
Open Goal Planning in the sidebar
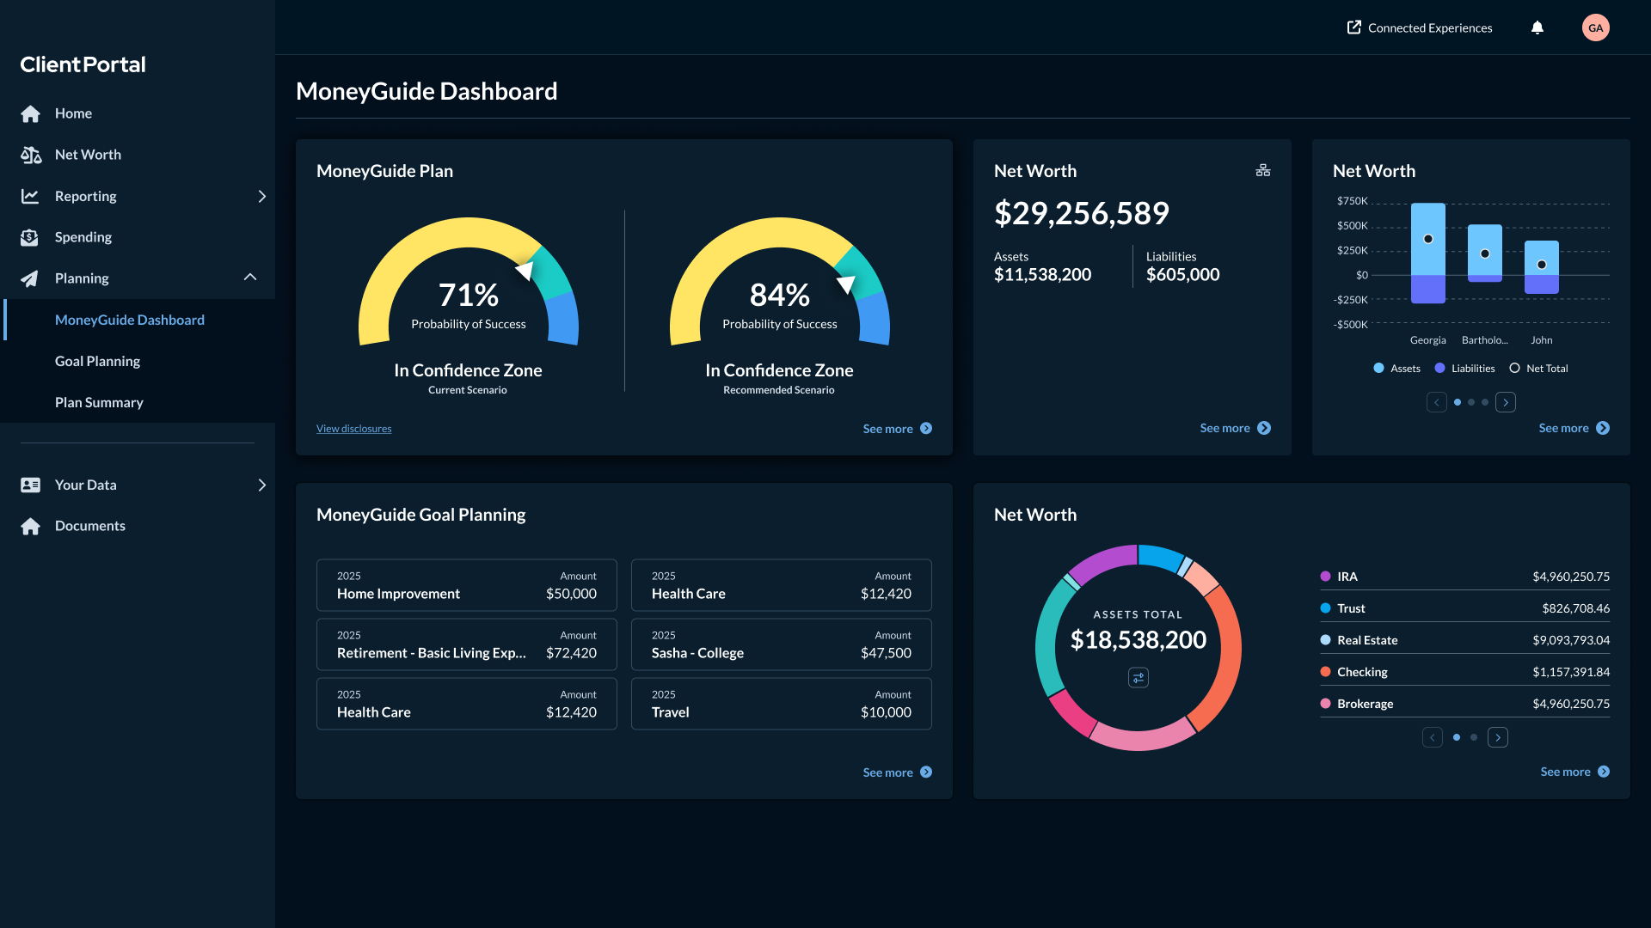(138, 361)
